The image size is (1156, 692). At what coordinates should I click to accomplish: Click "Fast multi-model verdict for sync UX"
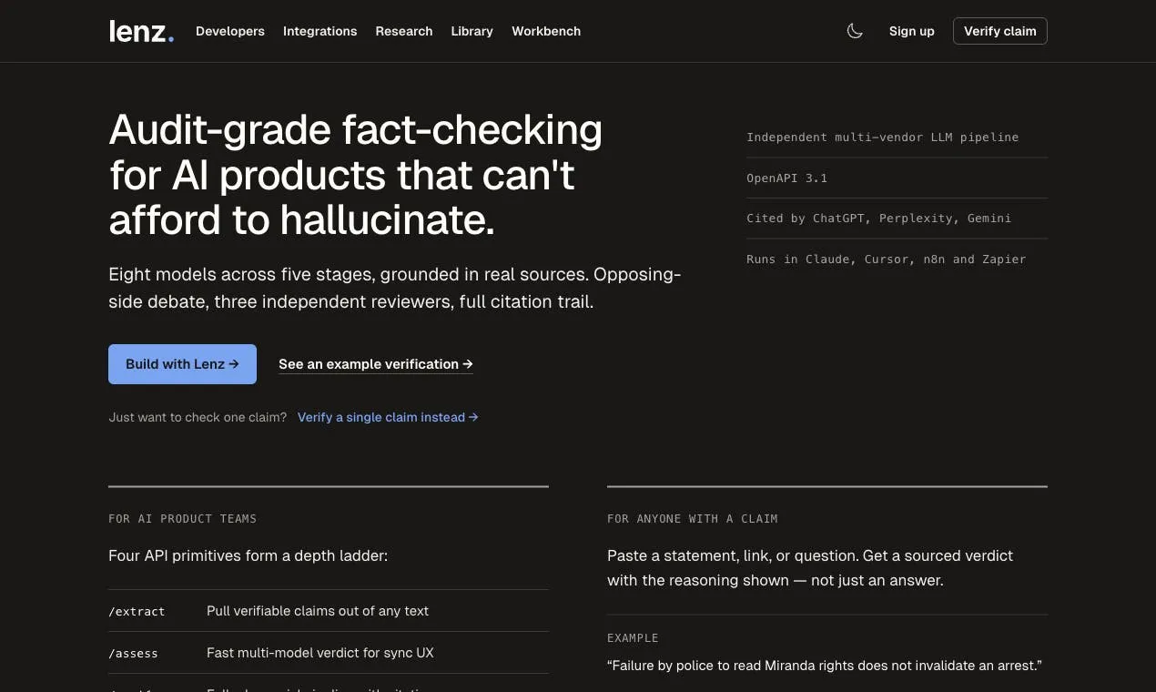[x=320, y=653]
